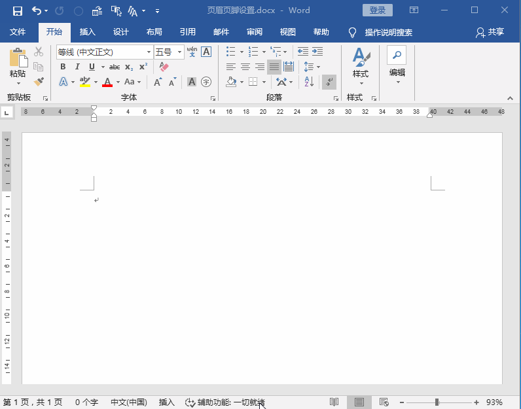
Task: Click the Increase Indent icon
Action: tap(317, 52)
